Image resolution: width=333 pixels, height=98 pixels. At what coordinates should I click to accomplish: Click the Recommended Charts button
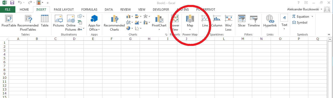click(114, 23)
